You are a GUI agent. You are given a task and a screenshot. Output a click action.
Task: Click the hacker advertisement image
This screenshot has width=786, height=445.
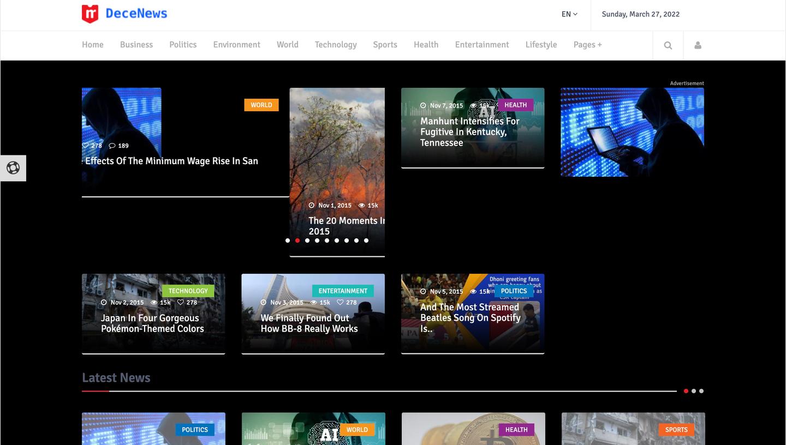632,132
